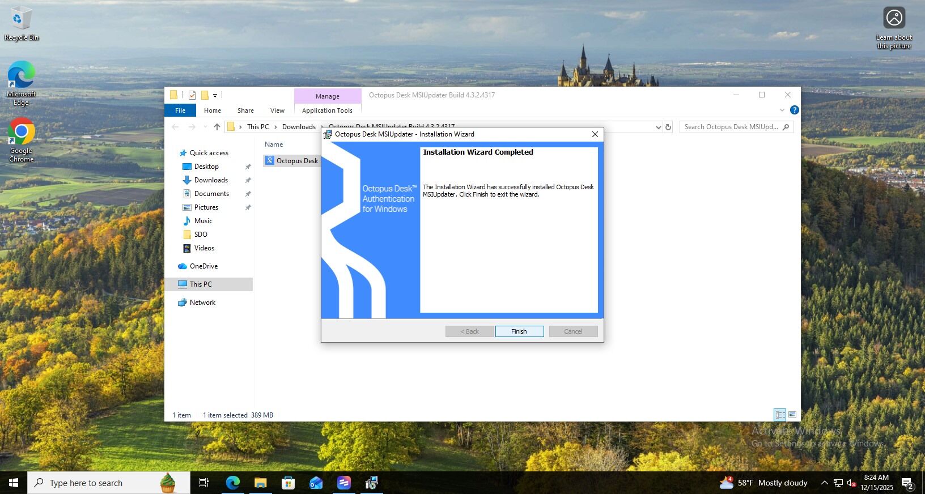Click Finish to exit the installation wizard
The width and height of the screenshot is (925, 494).
(x=519, y=331)
